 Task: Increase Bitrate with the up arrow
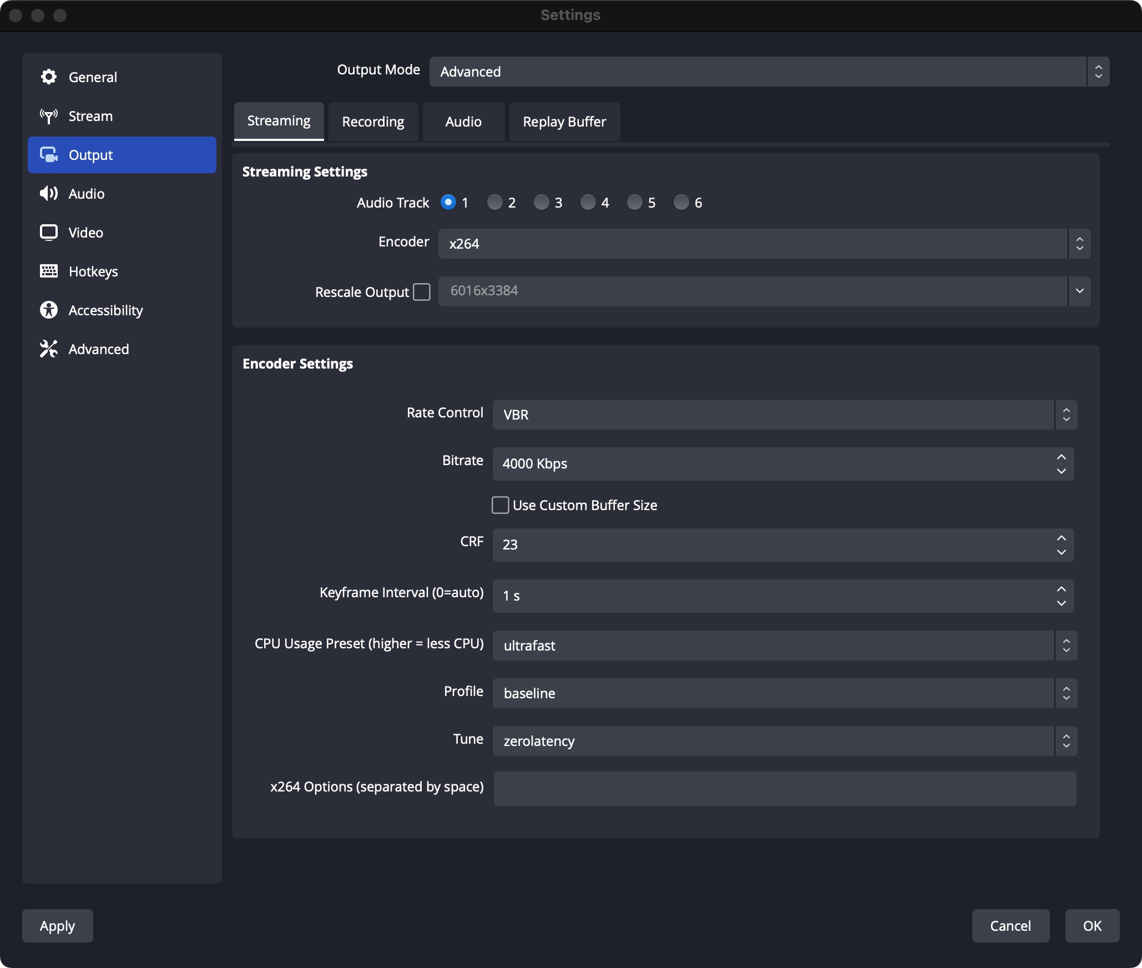(x=1061, y=457)
